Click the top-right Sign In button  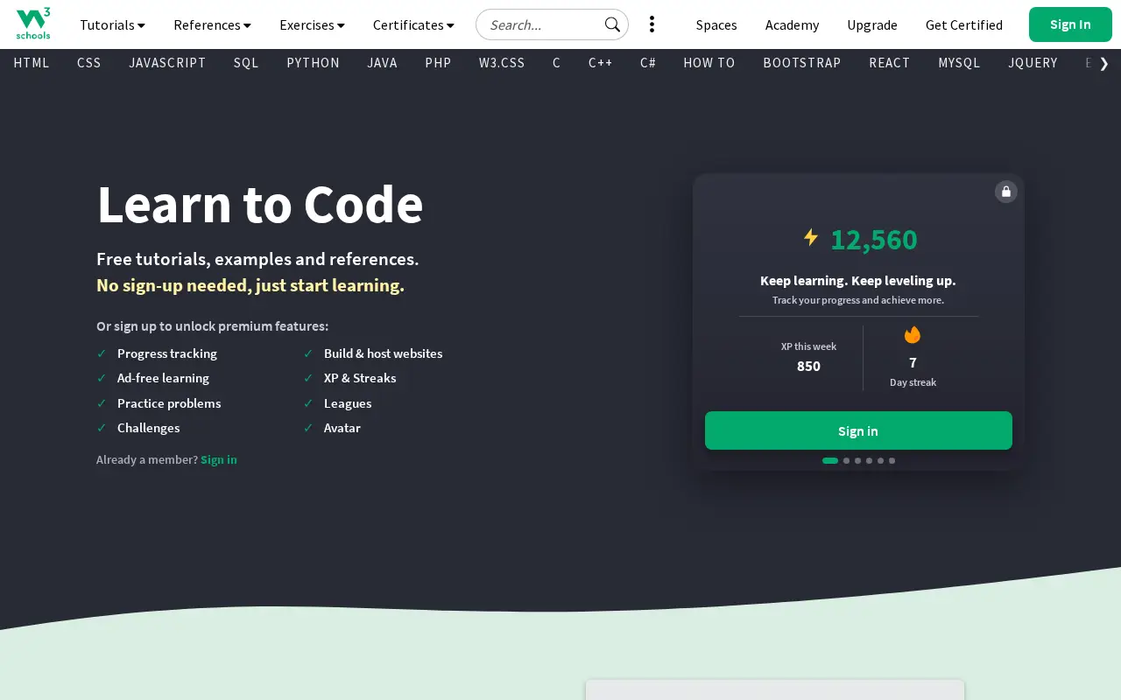click(1070, 24)
